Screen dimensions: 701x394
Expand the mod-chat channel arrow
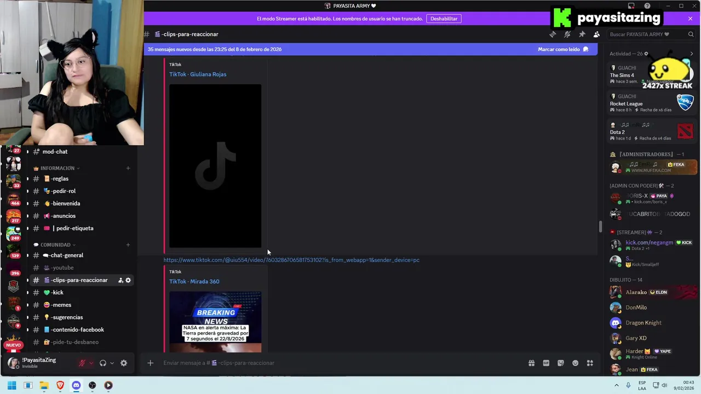(x=27, y=152)
